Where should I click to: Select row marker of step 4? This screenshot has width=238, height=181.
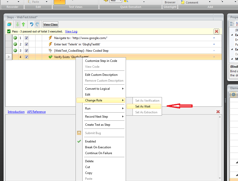point(9,57)
